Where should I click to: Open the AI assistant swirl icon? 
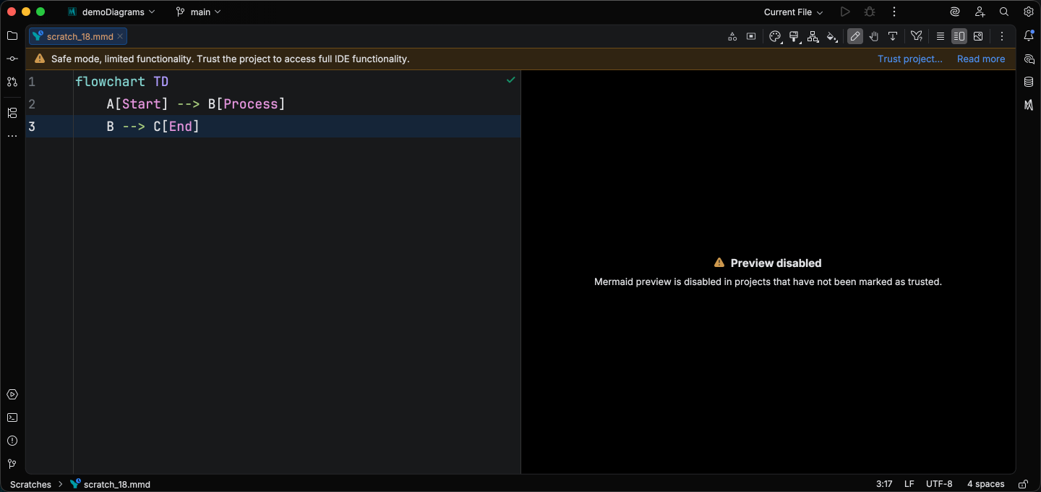tap(955, 12)
